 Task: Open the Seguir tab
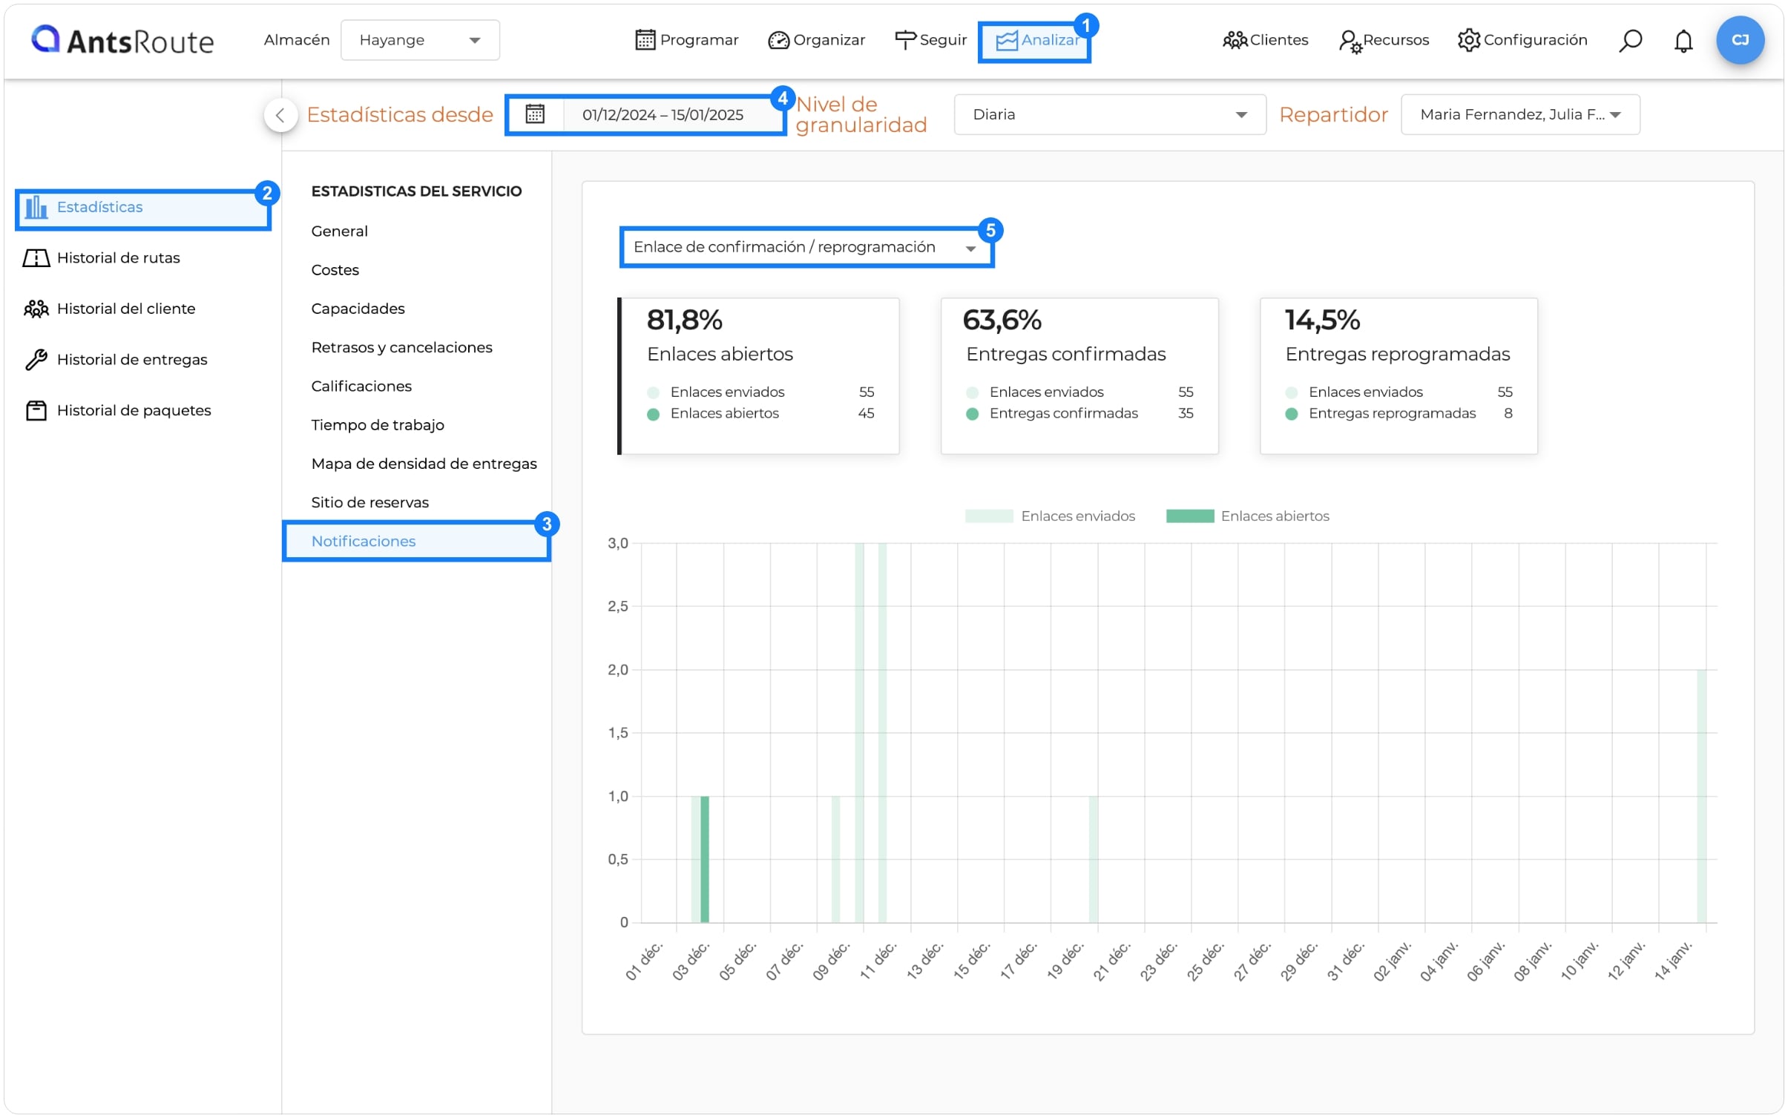(x=931, y=40)
